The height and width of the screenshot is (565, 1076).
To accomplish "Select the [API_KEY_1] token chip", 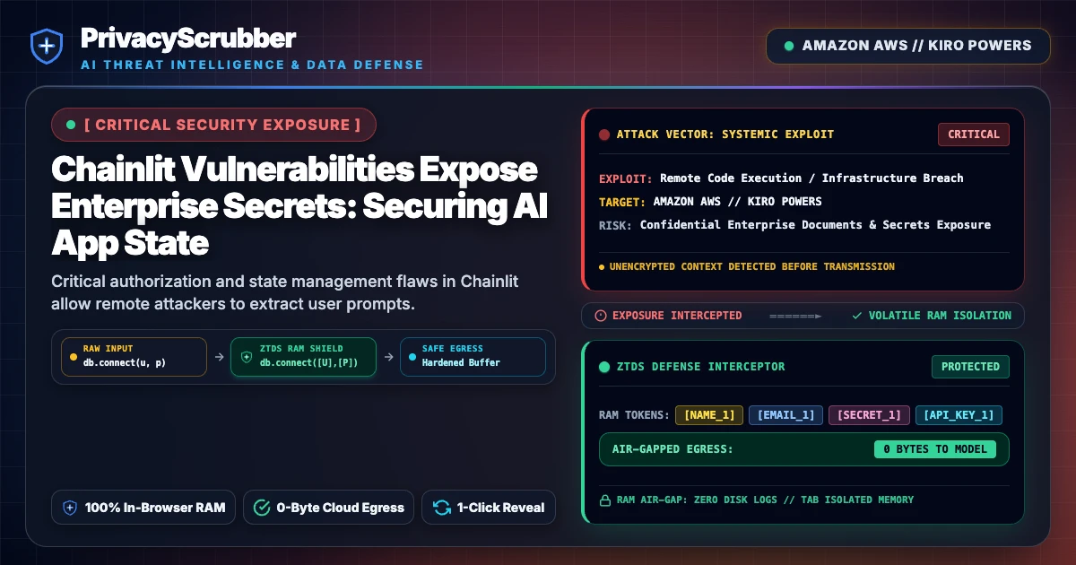I will 959,415.
